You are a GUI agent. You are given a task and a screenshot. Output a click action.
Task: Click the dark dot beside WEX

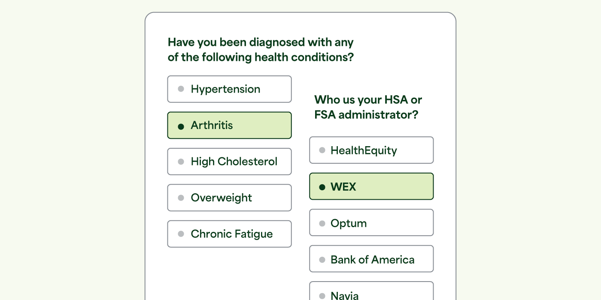[322, 187]
